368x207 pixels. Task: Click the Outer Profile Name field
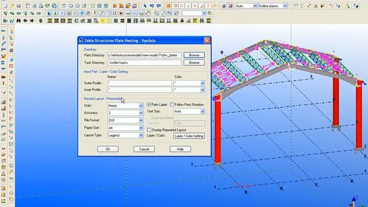[140, 83]
